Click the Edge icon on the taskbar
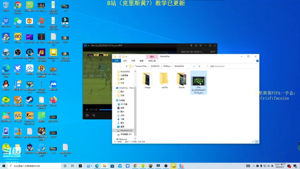300x169 pixels. coord(97,166)
